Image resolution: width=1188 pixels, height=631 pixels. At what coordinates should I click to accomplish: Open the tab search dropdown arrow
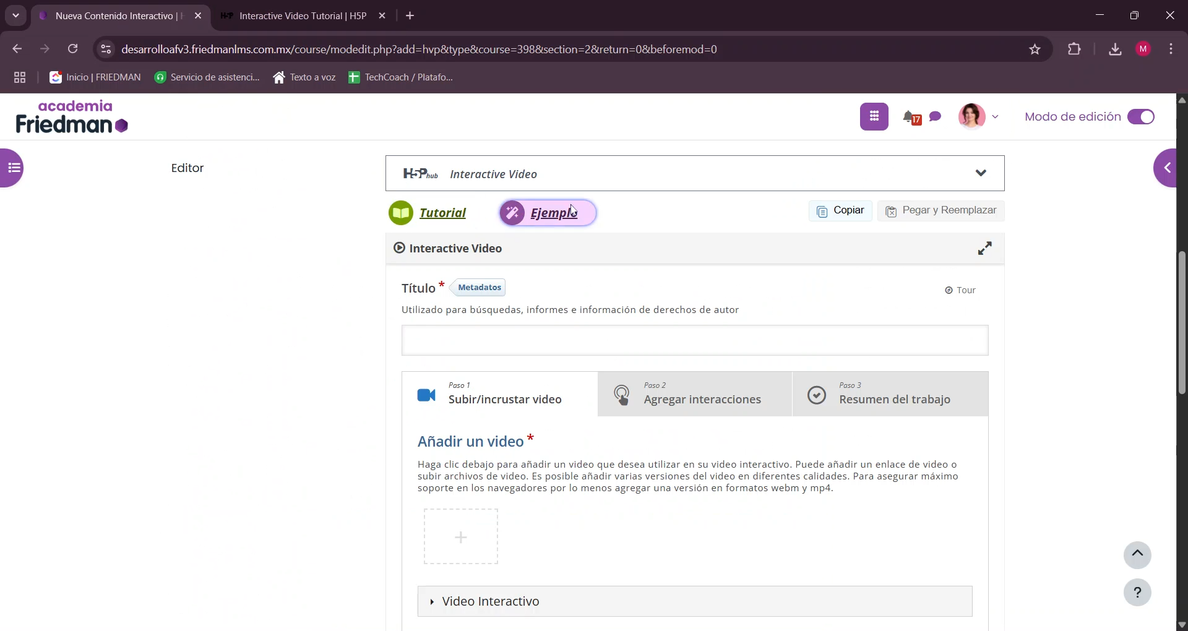coord(15,16)
